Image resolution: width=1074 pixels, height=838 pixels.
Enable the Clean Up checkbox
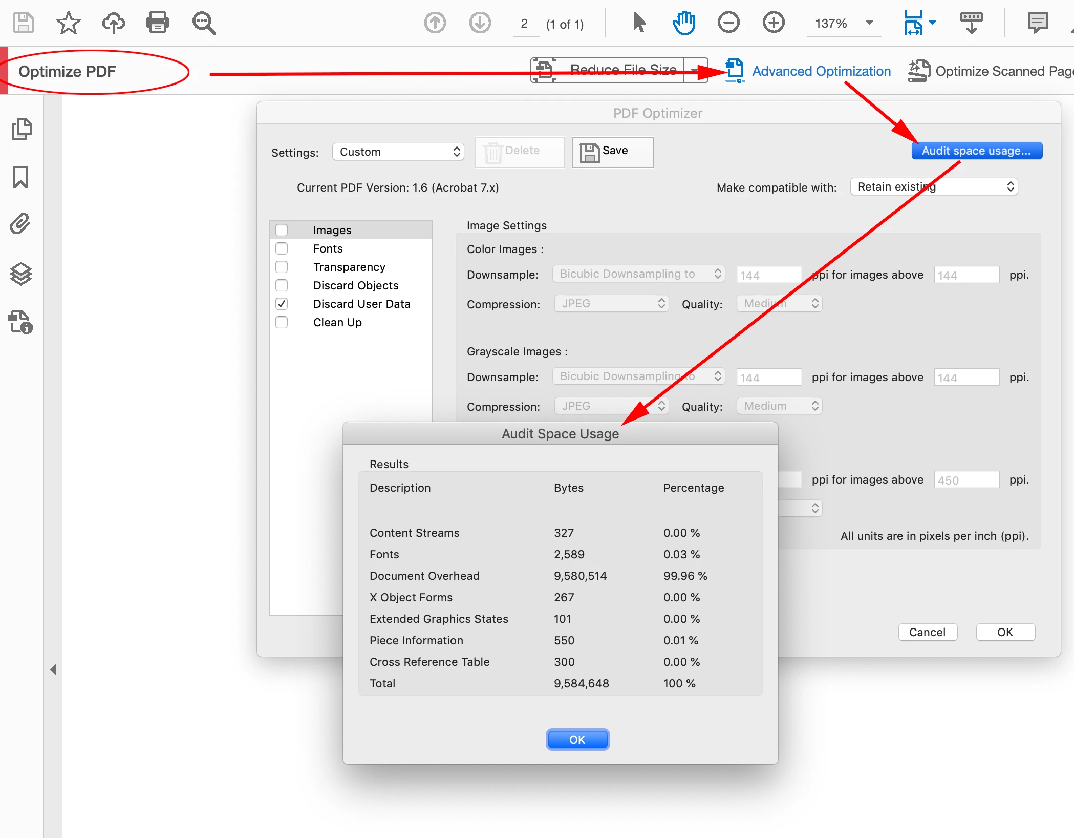point(282,322)
